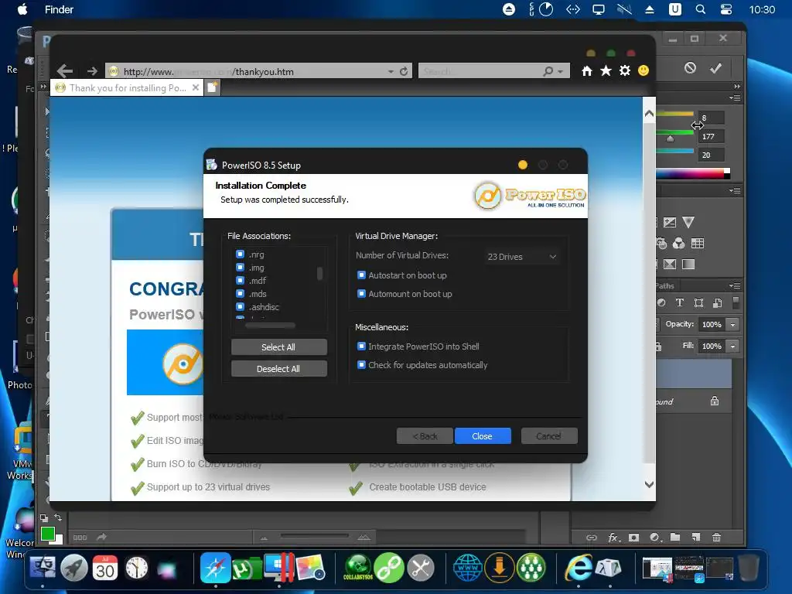Viewport: 792px width, 594px height.
Task: Filter layers by type (T) icon
Action: 680,302
